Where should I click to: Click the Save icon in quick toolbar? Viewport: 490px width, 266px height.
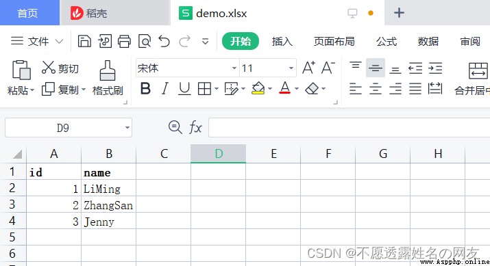click(x=84, y=41)
